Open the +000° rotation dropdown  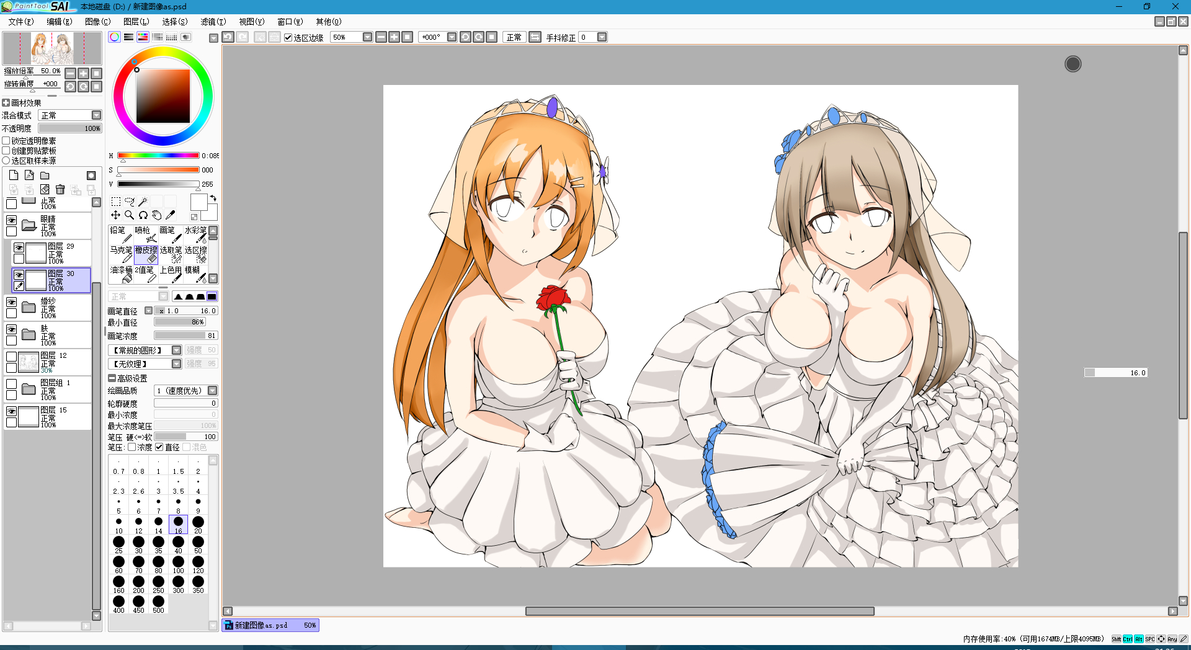coord(452,37)
